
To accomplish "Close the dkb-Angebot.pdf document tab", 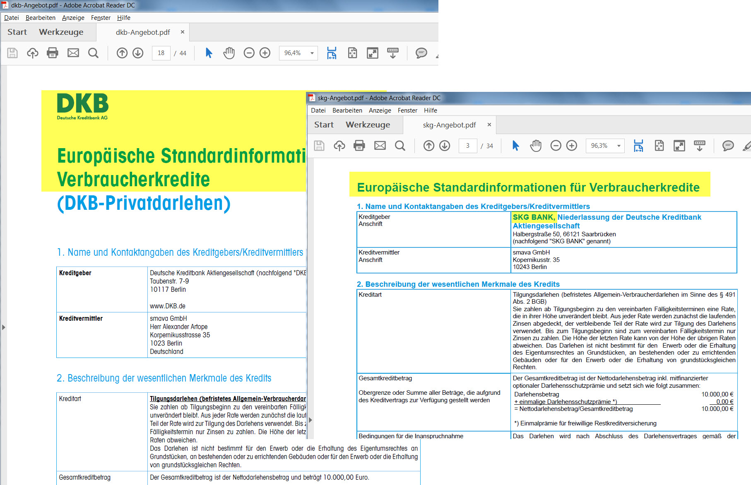I will pos(183,32).
